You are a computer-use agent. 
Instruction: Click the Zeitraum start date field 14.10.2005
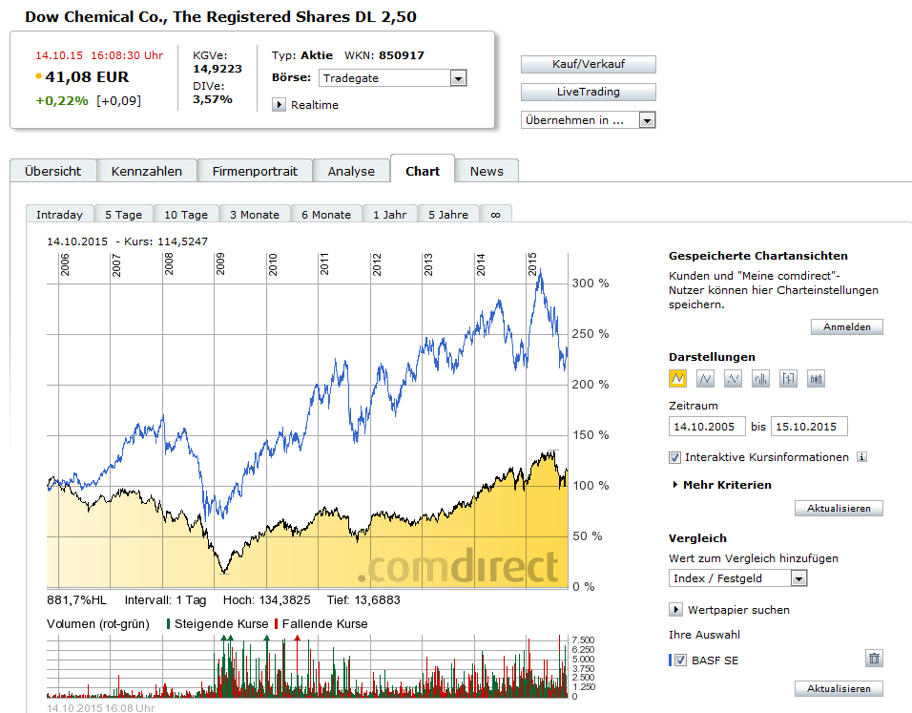(x=707, y=427)
